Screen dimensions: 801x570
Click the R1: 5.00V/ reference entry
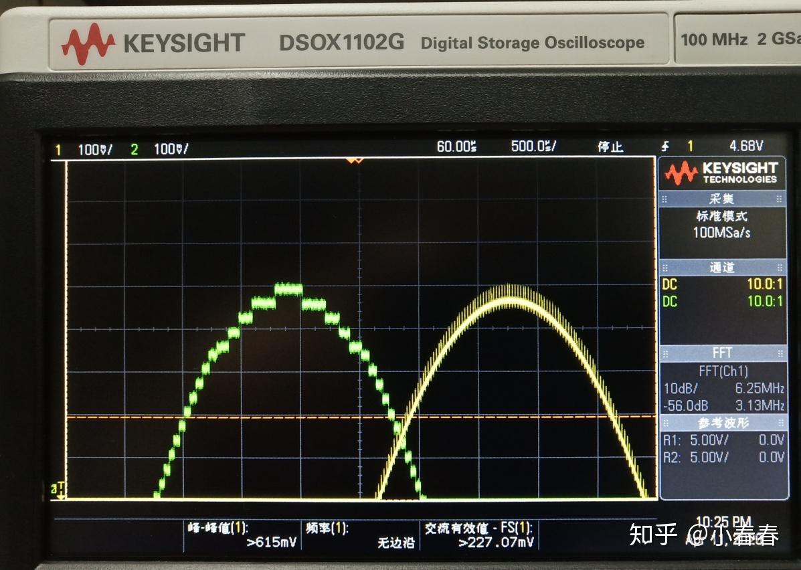[x=696, y=440]
